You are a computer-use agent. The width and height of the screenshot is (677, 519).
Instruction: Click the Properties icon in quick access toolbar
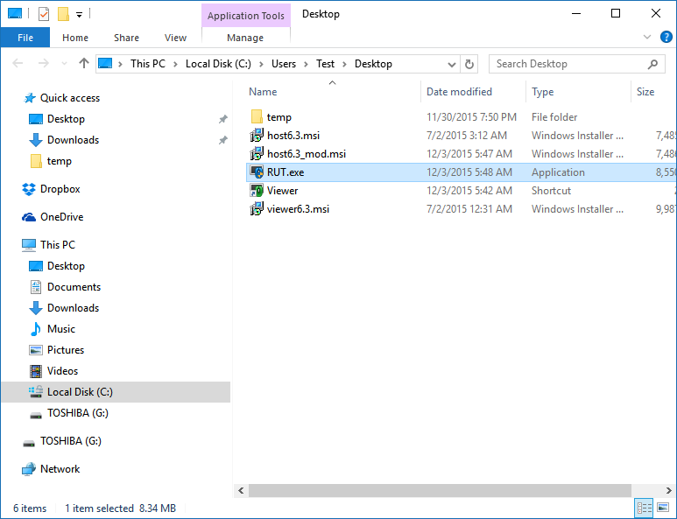coord(44,14)
